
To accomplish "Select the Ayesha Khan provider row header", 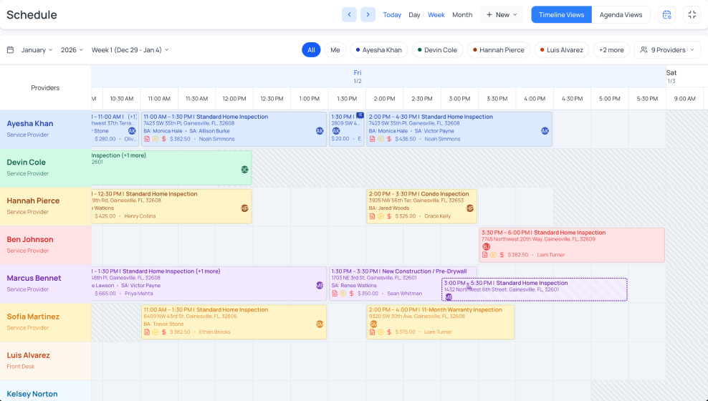I will 46,129.
